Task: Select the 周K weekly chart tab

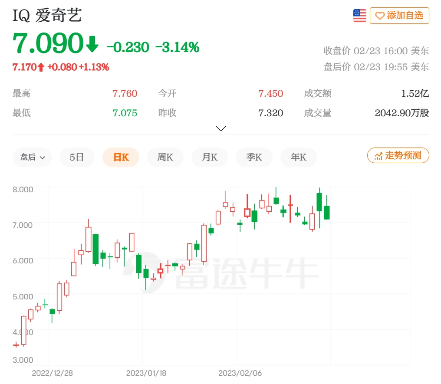Action: 165,157
